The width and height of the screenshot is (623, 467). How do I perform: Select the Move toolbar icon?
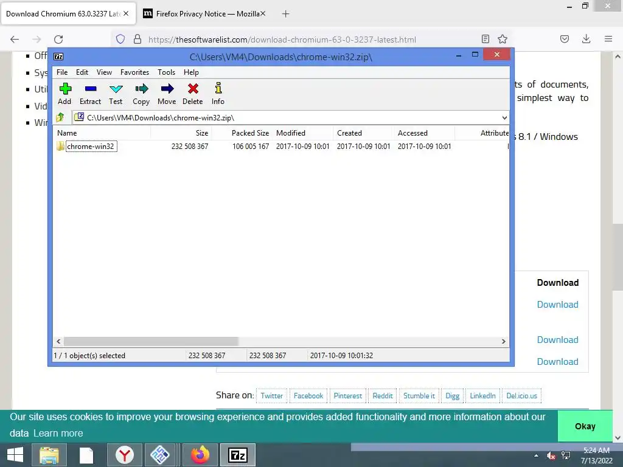point(167,89)
